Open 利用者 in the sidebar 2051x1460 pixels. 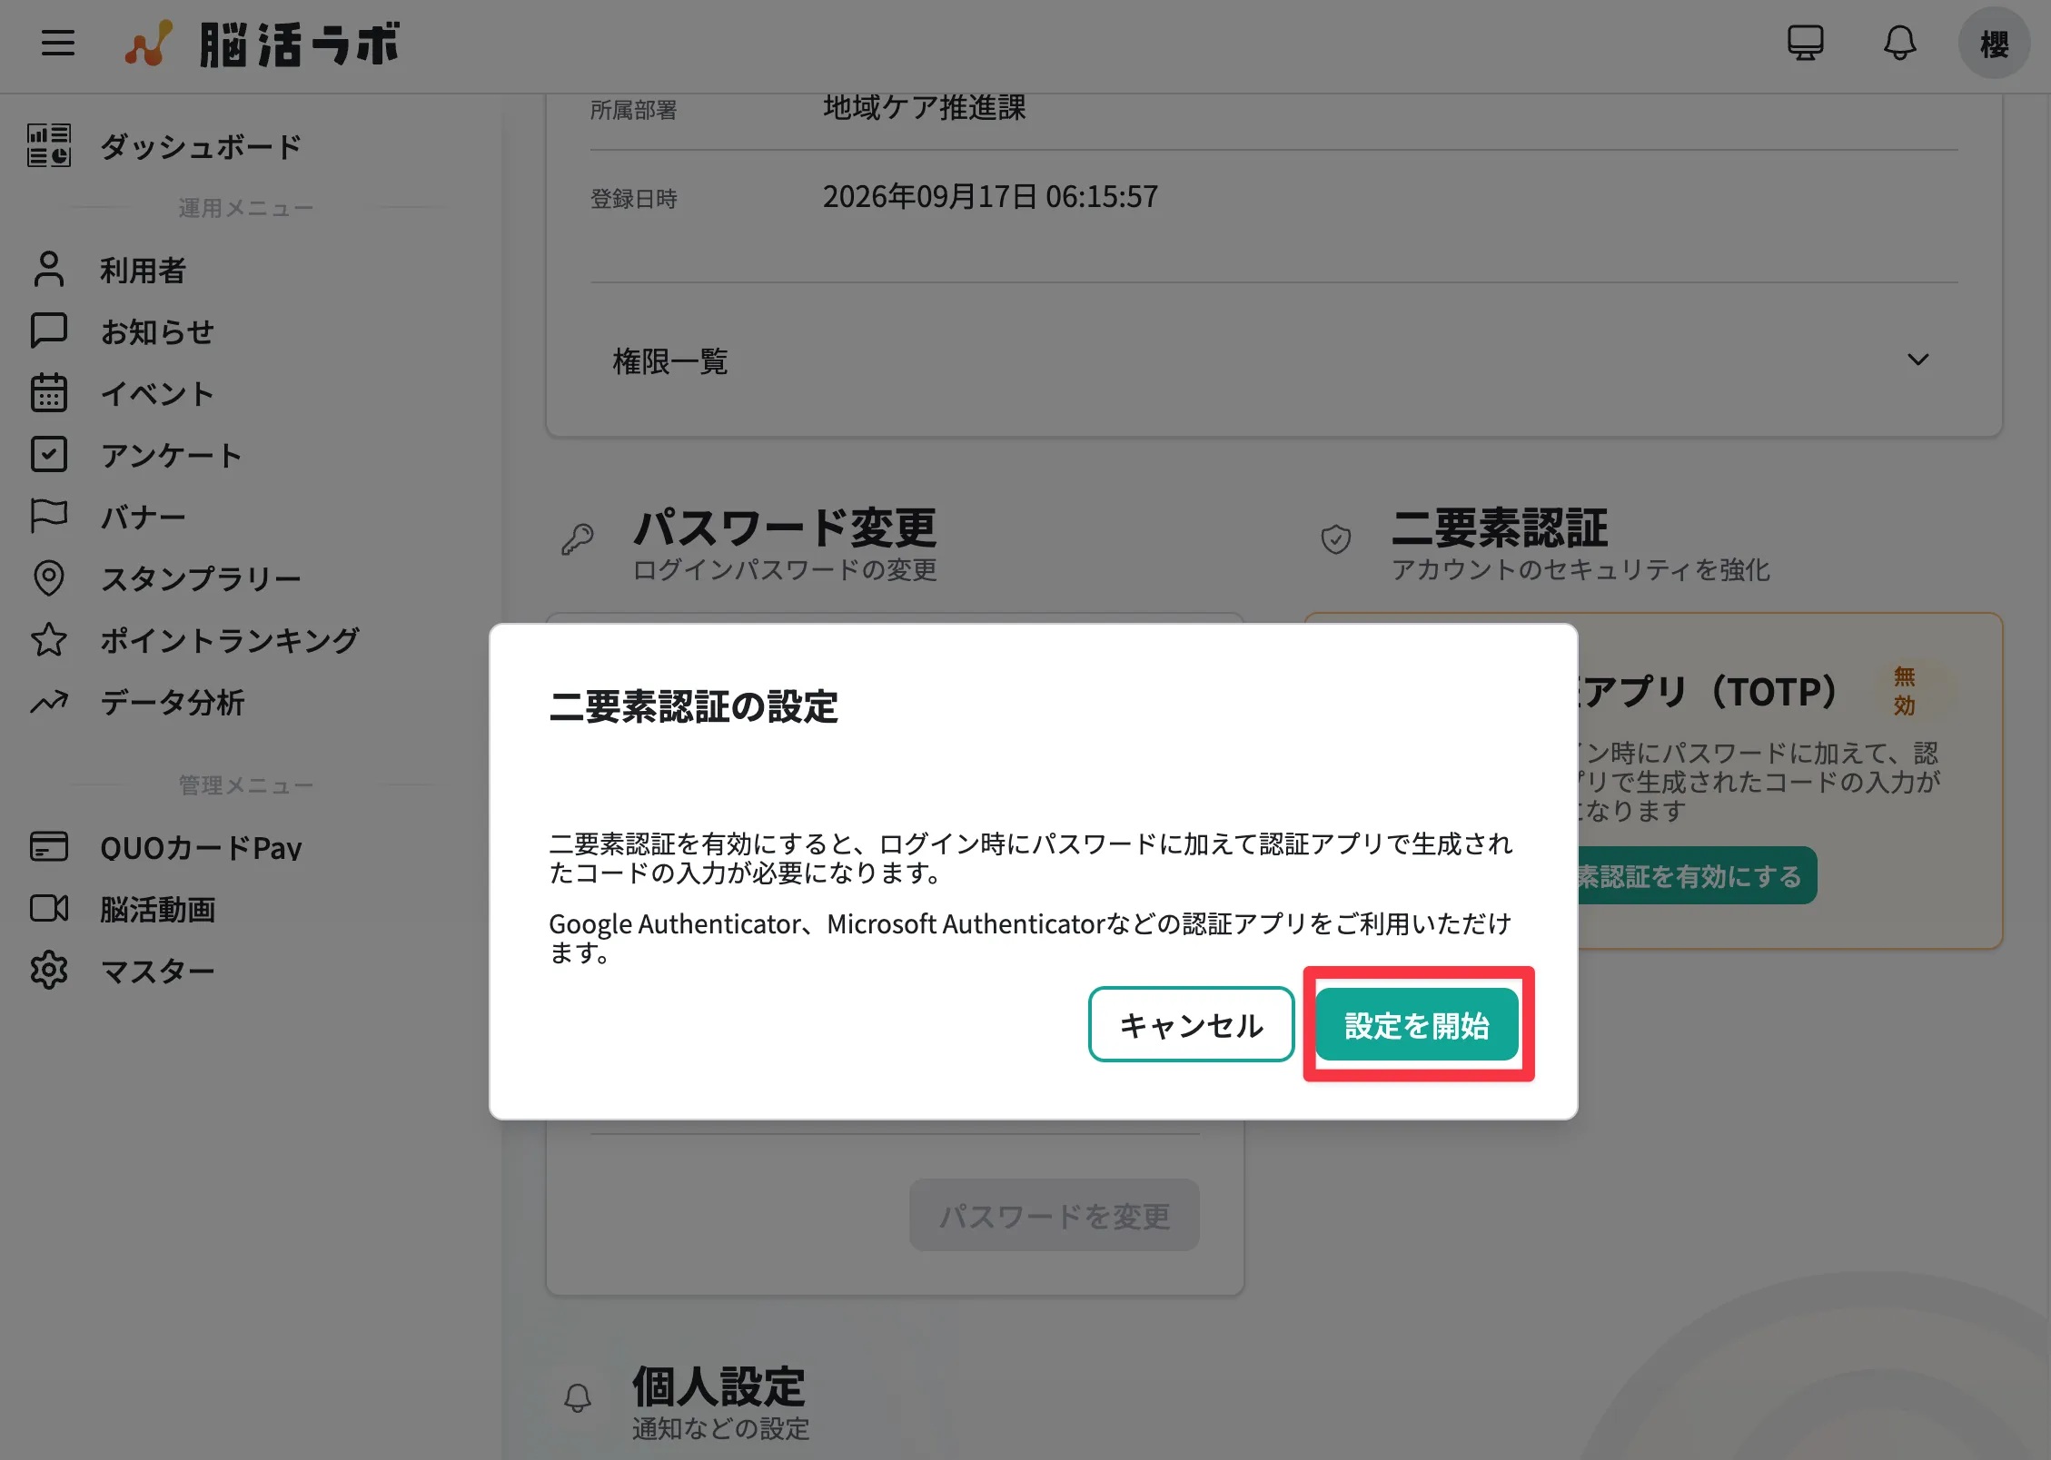[x=143, y=270]
